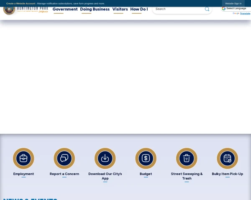This screenshot has height=200, width=251.
Task: Click the Bulky Item Pick-Up label
Action: (x=228, y=174)
